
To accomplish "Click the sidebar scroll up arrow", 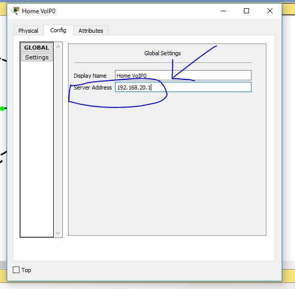I will point(58,47).
